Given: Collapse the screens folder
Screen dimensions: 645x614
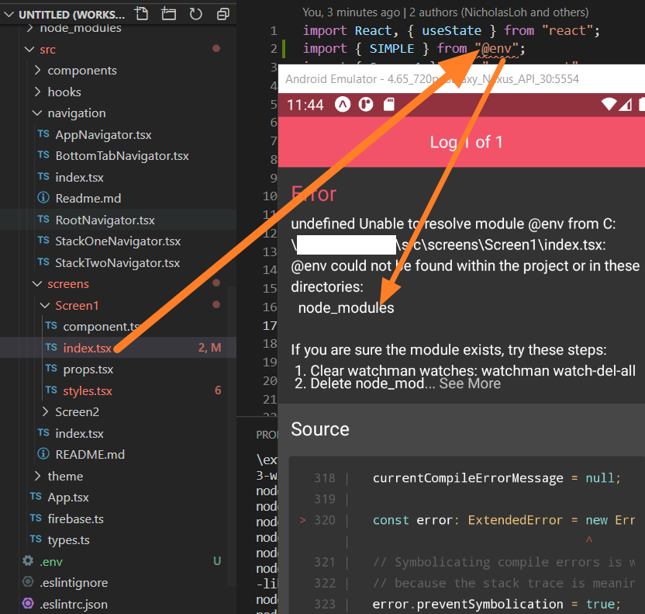Looking at the screenshot, I should pyautogui.click(x=36, y=283).
